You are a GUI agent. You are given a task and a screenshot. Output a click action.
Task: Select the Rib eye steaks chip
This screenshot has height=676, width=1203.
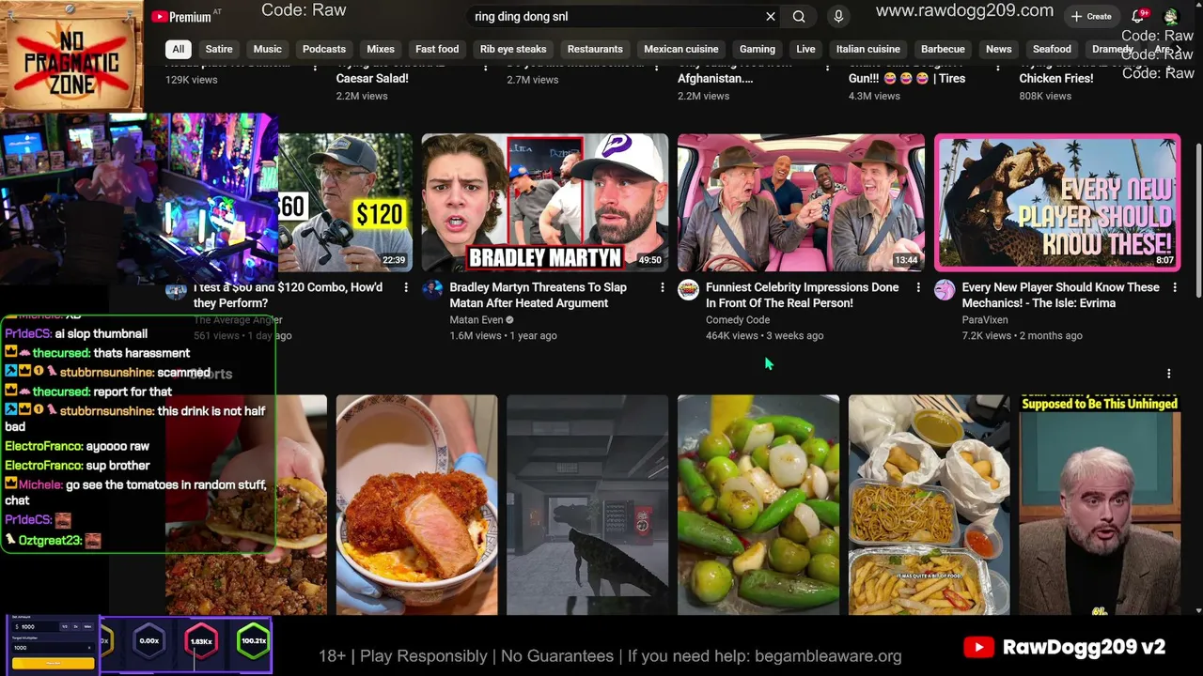[513, 49]
